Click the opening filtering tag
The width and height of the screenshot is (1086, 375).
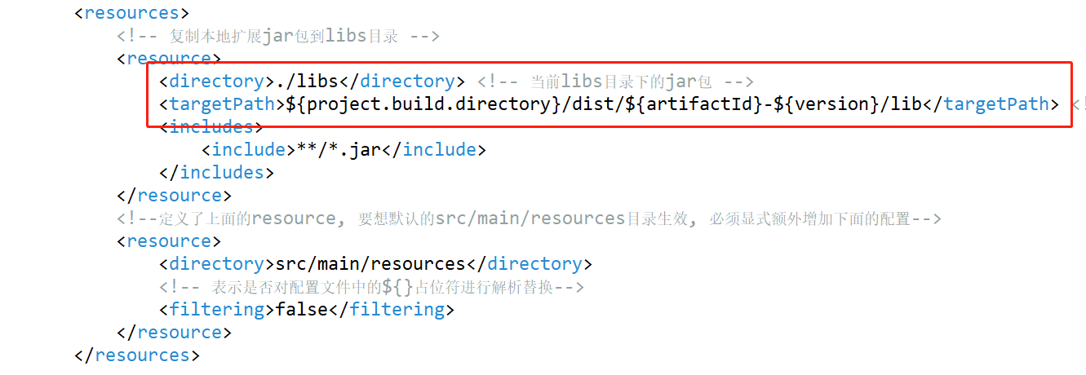(217, 310)
